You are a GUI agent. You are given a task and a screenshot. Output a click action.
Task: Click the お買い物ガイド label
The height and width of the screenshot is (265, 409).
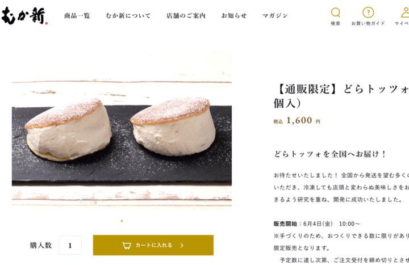coord(368,23)
